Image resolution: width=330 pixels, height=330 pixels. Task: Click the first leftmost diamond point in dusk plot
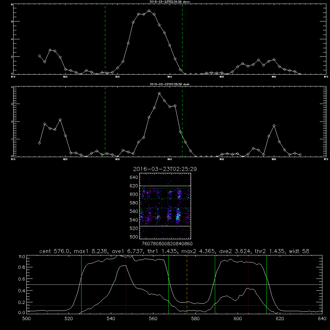(x=39, y=143)
